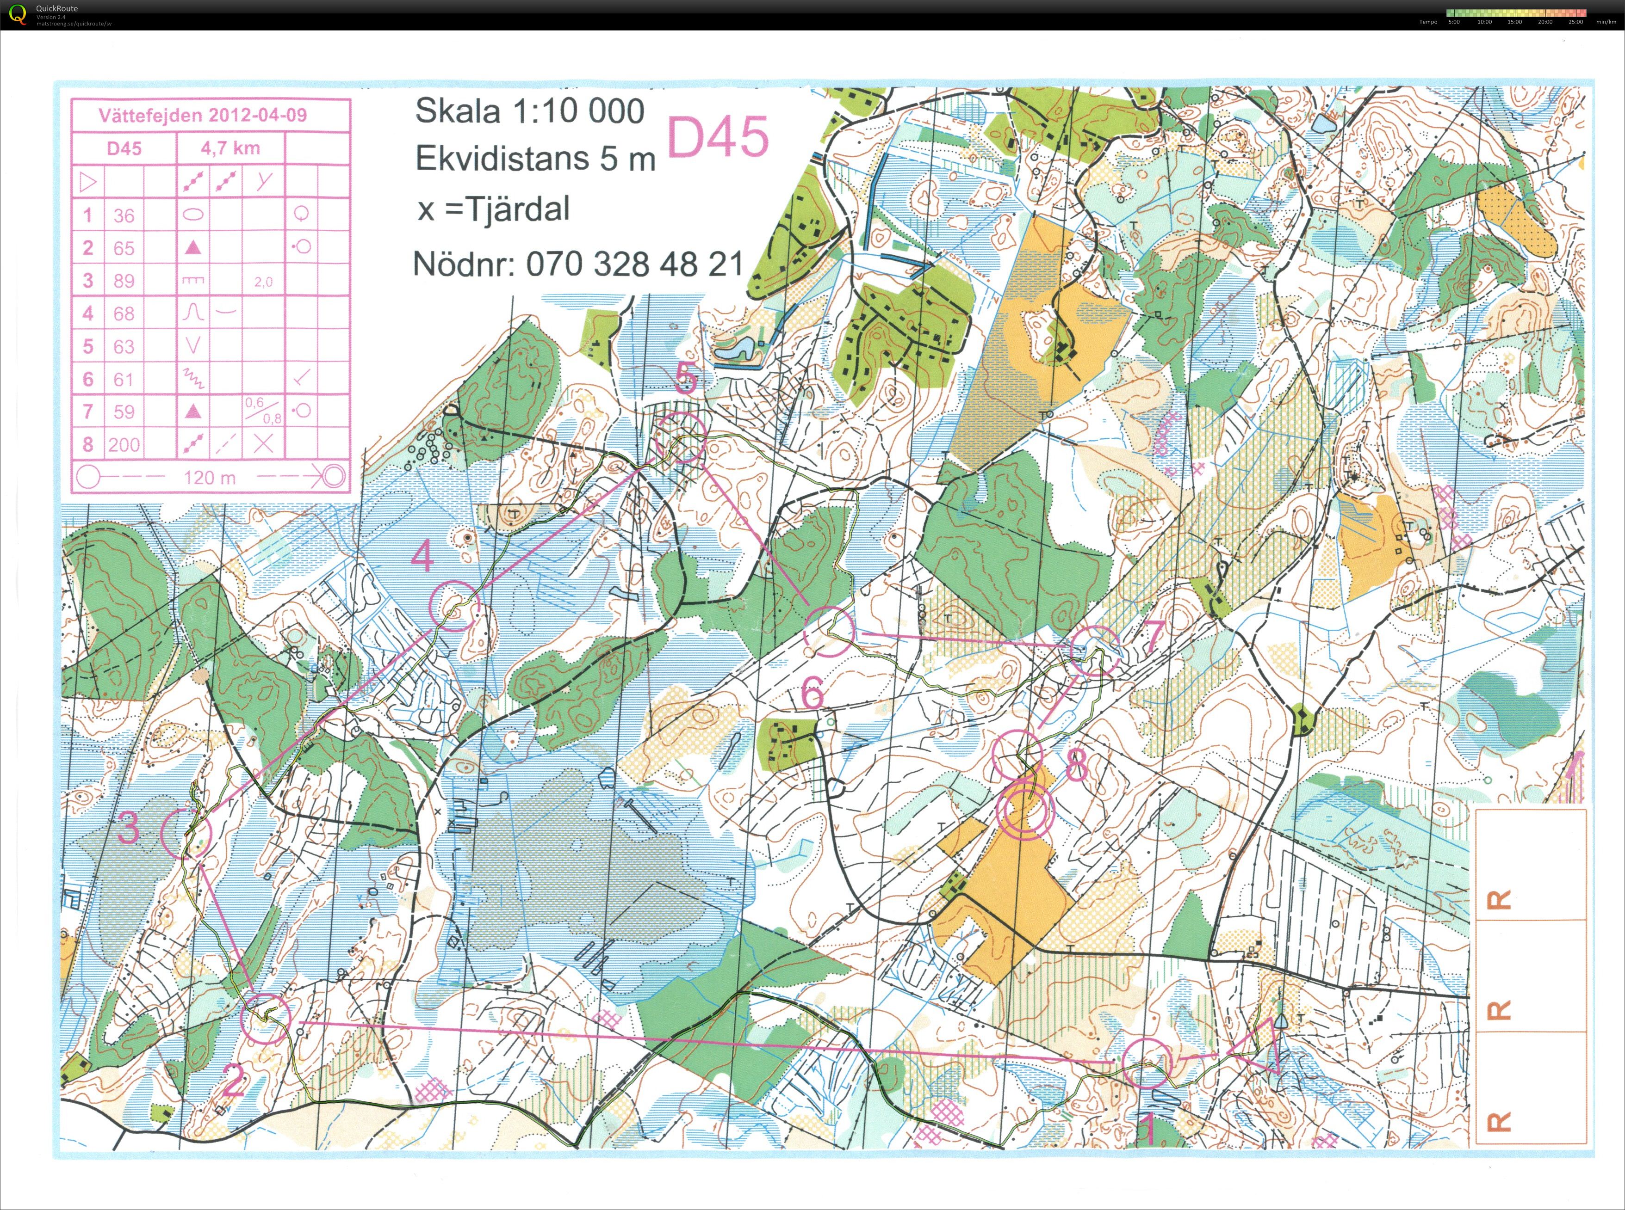This screenshot has width=1625, height=1210.
Task: Click the 25:00 tempo scale value
Action: pos(1575,22)
